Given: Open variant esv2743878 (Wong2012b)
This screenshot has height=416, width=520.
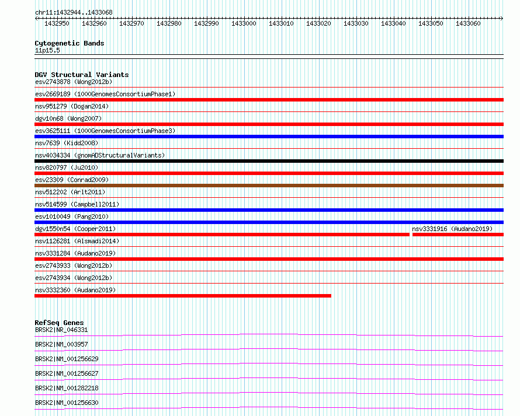Looking at the screenshot, I should (x=74, y=82).
